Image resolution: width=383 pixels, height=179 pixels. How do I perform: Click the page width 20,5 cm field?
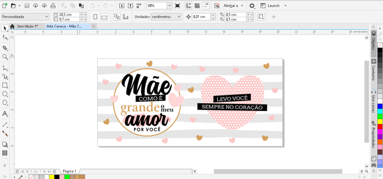(x=69, y=15)
